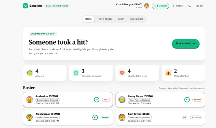216x128 pixels.
Task: Click the Coach Morgan (DEMO) name
Action: click(129, 4)
